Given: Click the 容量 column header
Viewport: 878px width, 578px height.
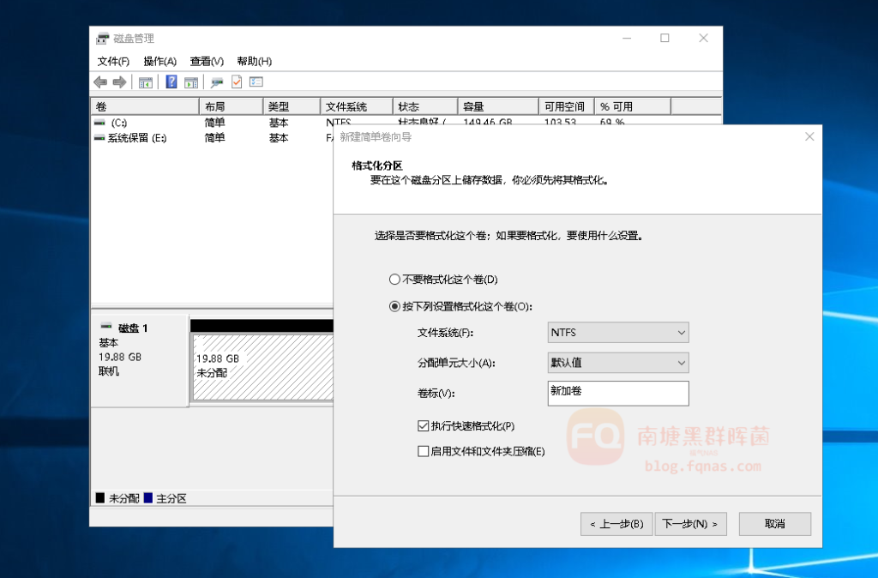Looking at the screenshot, I should click(497, 107).
